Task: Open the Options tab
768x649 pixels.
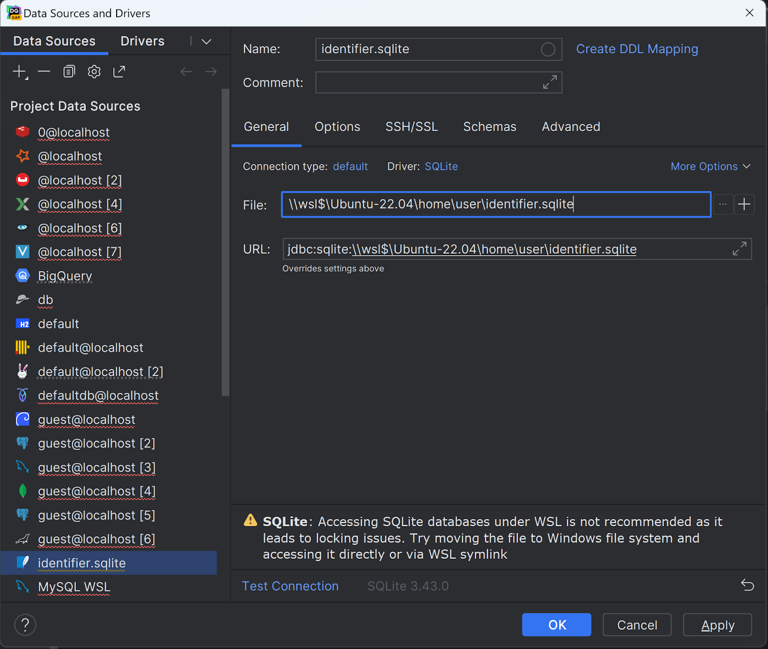Action: point(337,127)
